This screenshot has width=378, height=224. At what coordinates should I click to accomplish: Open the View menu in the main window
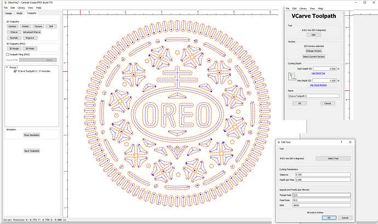click(30, 8)
